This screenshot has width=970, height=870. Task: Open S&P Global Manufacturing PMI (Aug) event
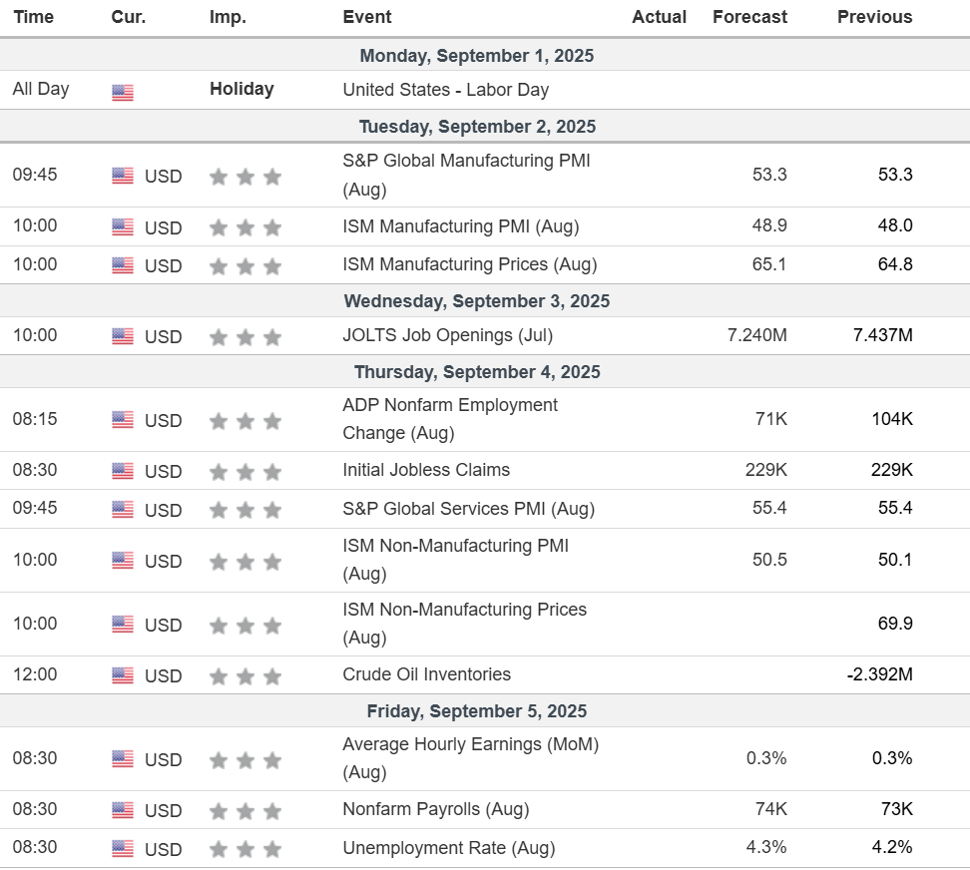[x=466, y=175]
